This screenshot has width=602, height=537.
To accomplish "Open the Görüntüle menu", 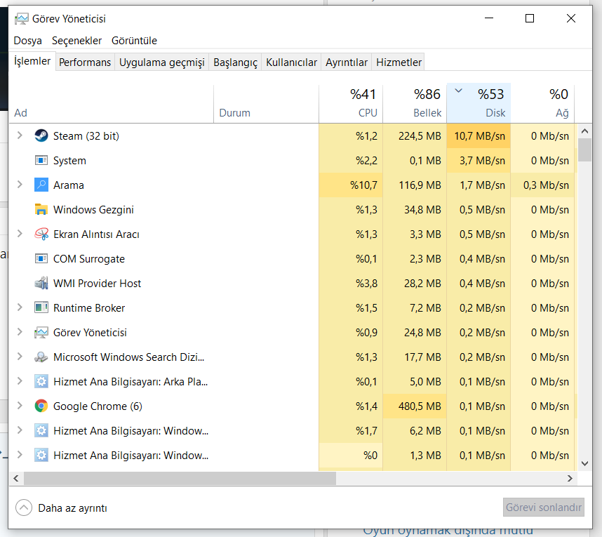I will [135, 41].
